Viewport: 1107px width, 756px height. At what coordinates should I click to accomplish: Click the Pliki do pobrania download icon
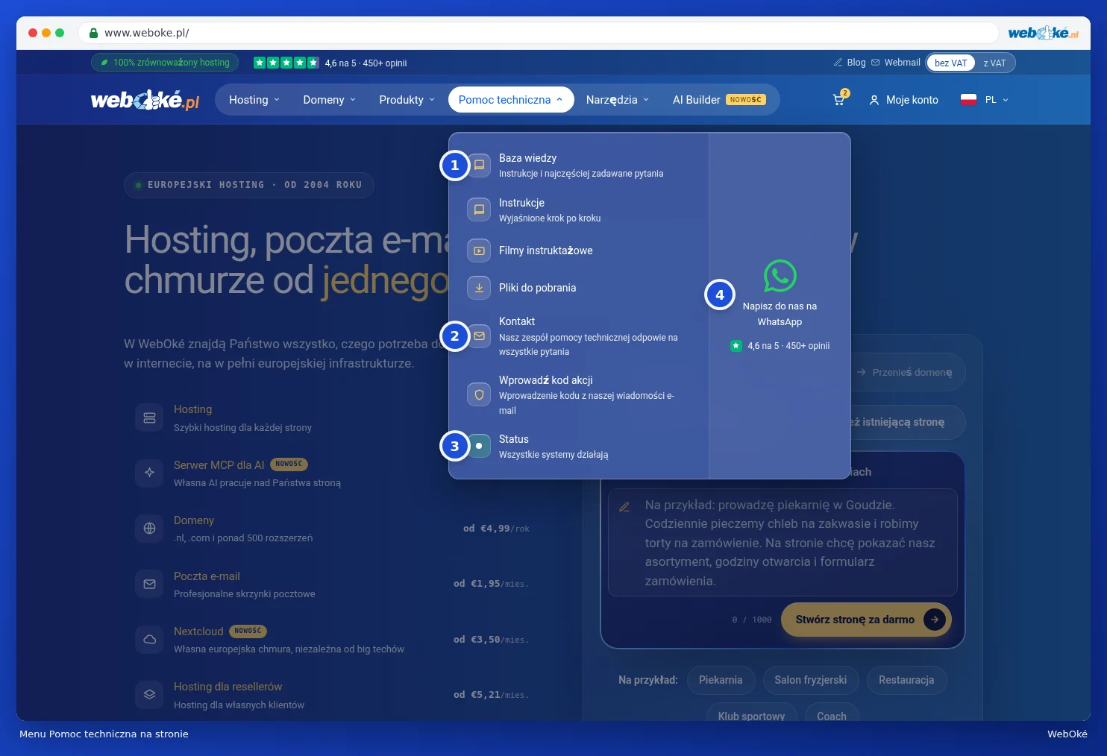pyautogui.click(x=479, y=288)
